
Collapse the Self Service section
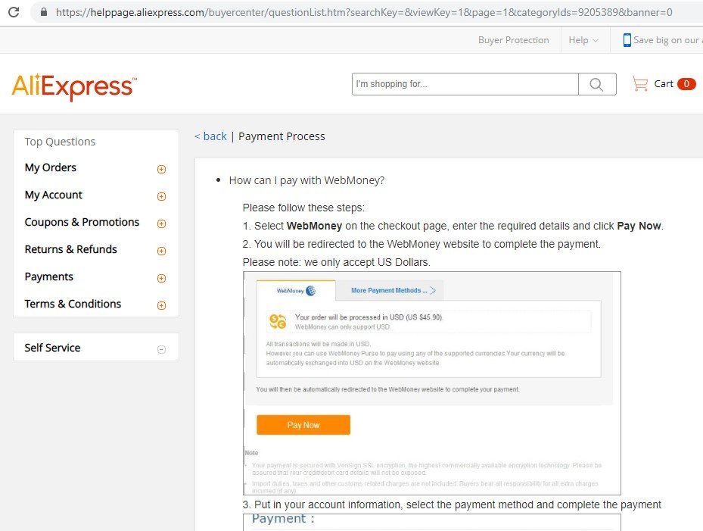pos(161,349)
